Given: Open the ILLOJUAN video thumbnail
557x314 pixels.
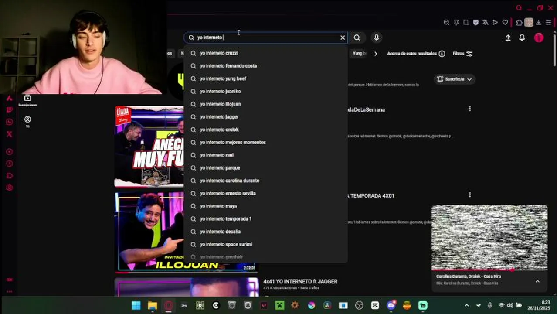Looking at the screenshot, I should point(149,232).
